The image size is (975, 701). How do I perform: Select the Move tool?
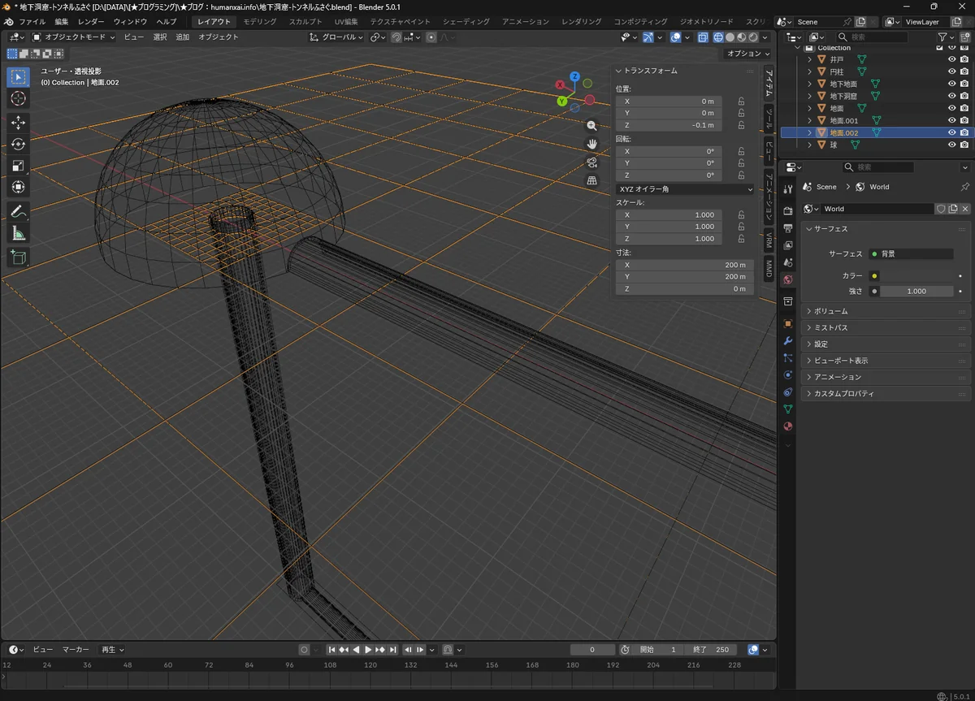click(x=18, y=123)
